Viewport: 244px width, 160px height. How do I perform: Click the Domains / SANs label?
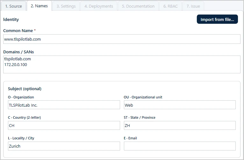[x=18, y=52]
